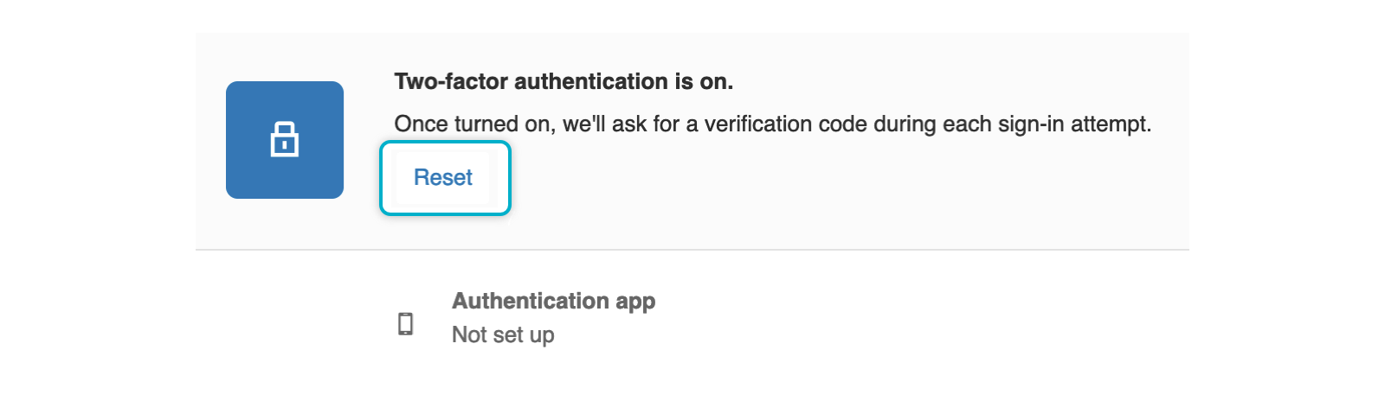Reset two-factor authentication
This screenshot has width=1385, height=420.
click(x=445, y=178)
